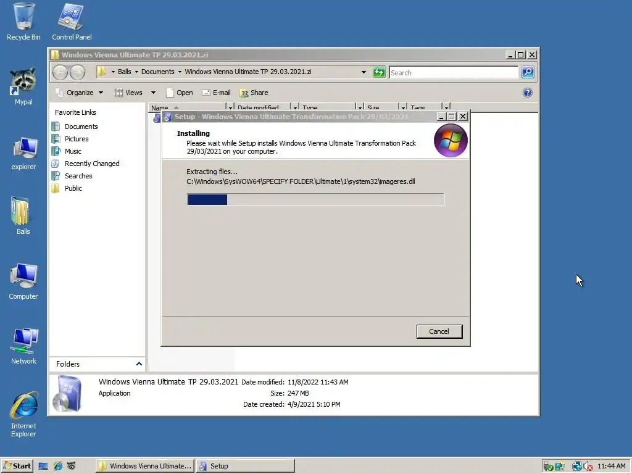
Task: Open the Recycle Bin desktop icon
Action: tap(23, 21)
